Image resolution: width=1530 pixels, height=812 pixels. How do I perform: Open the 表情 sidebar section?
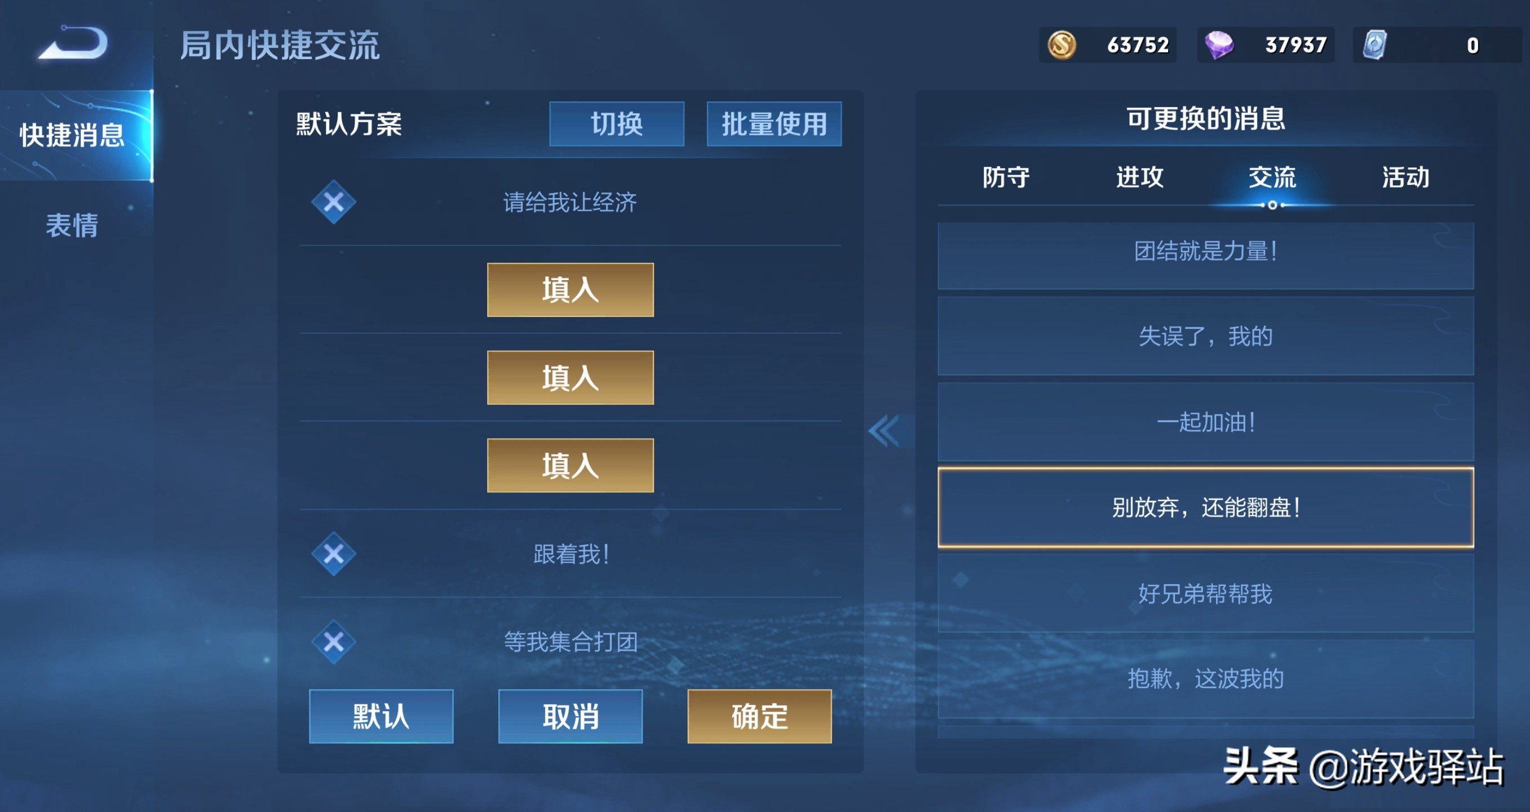tap(72, 226)
